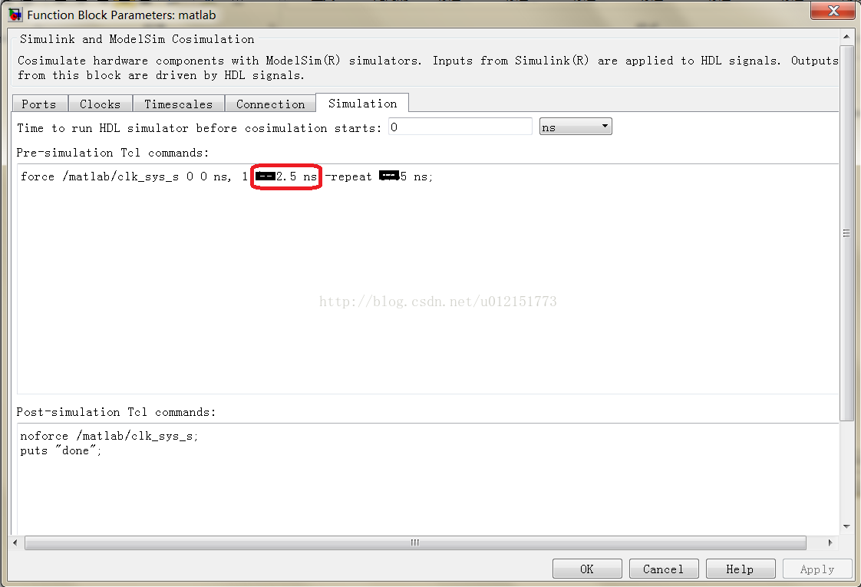
Task: Select the Timescales tab
Action: click(179, 104)
